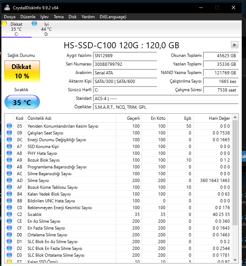Click status orb of attribute CE row
The width and height of the screenshot is (246, 266).
point(9,221)
